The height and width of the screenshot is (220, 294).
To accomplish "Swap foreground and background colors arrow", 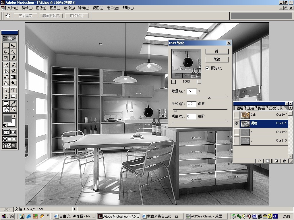I will click(x=14, y=116).
